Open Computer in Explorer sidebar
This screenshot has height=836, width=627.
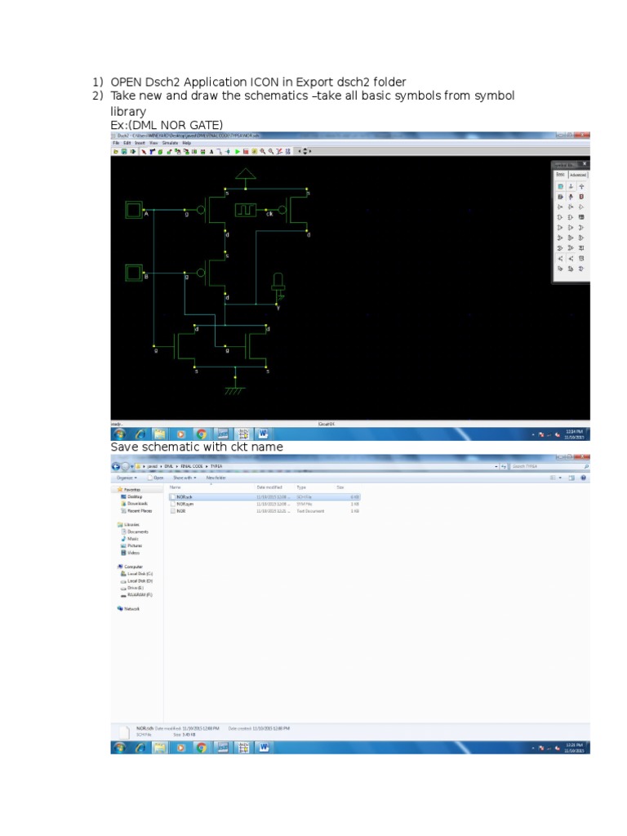[130, 567]
